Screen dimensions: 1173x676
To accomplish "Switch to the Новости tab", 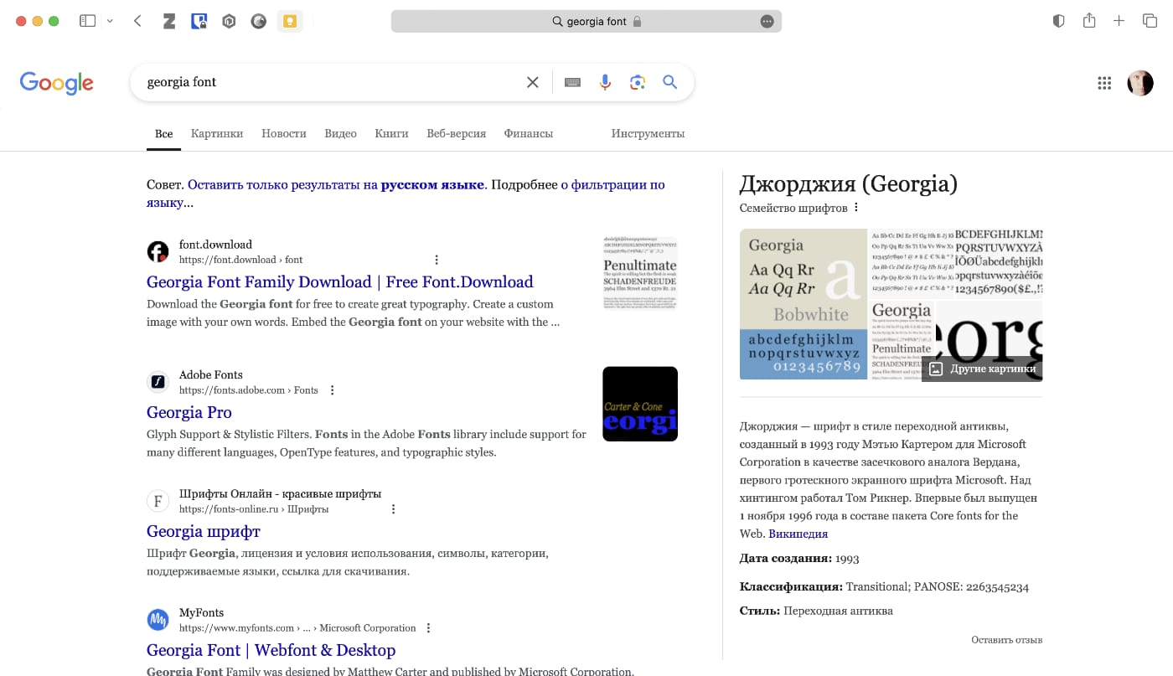I will coord(284,133).
